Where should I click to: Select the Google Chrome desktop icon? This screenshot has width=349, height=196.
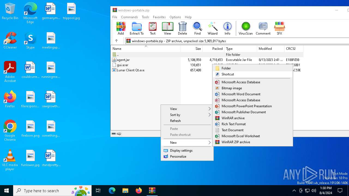pos(10,131)
